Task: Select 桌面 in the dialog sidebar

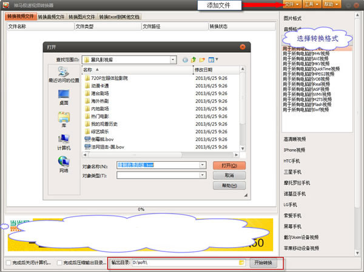Action: [64, 98]
